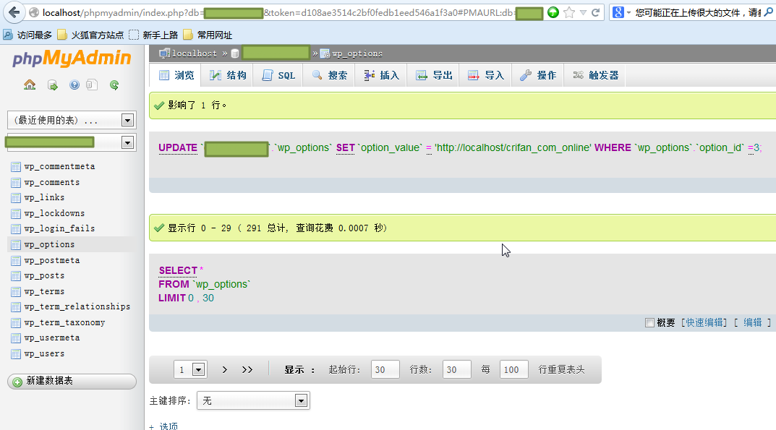The width and height of the screenshot is (776, 430).
Task: Open the wp_login_fails table
Action: tap(59, 228)
